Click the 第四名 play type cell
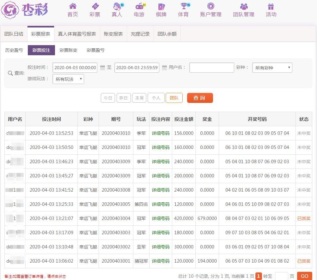The image size is (317, 280). click(x=141, y=204)
